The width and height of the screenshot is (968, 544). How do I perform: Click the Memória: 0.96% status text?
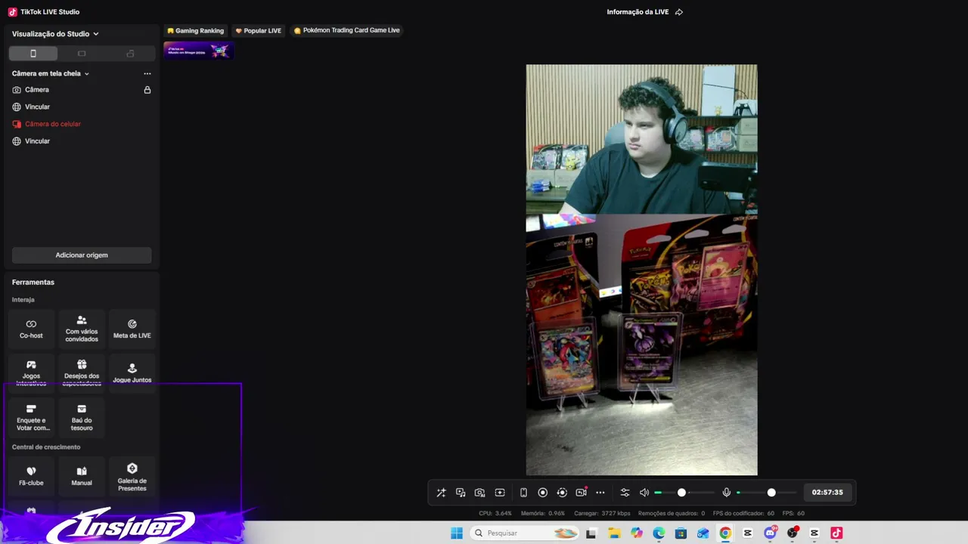543,514
